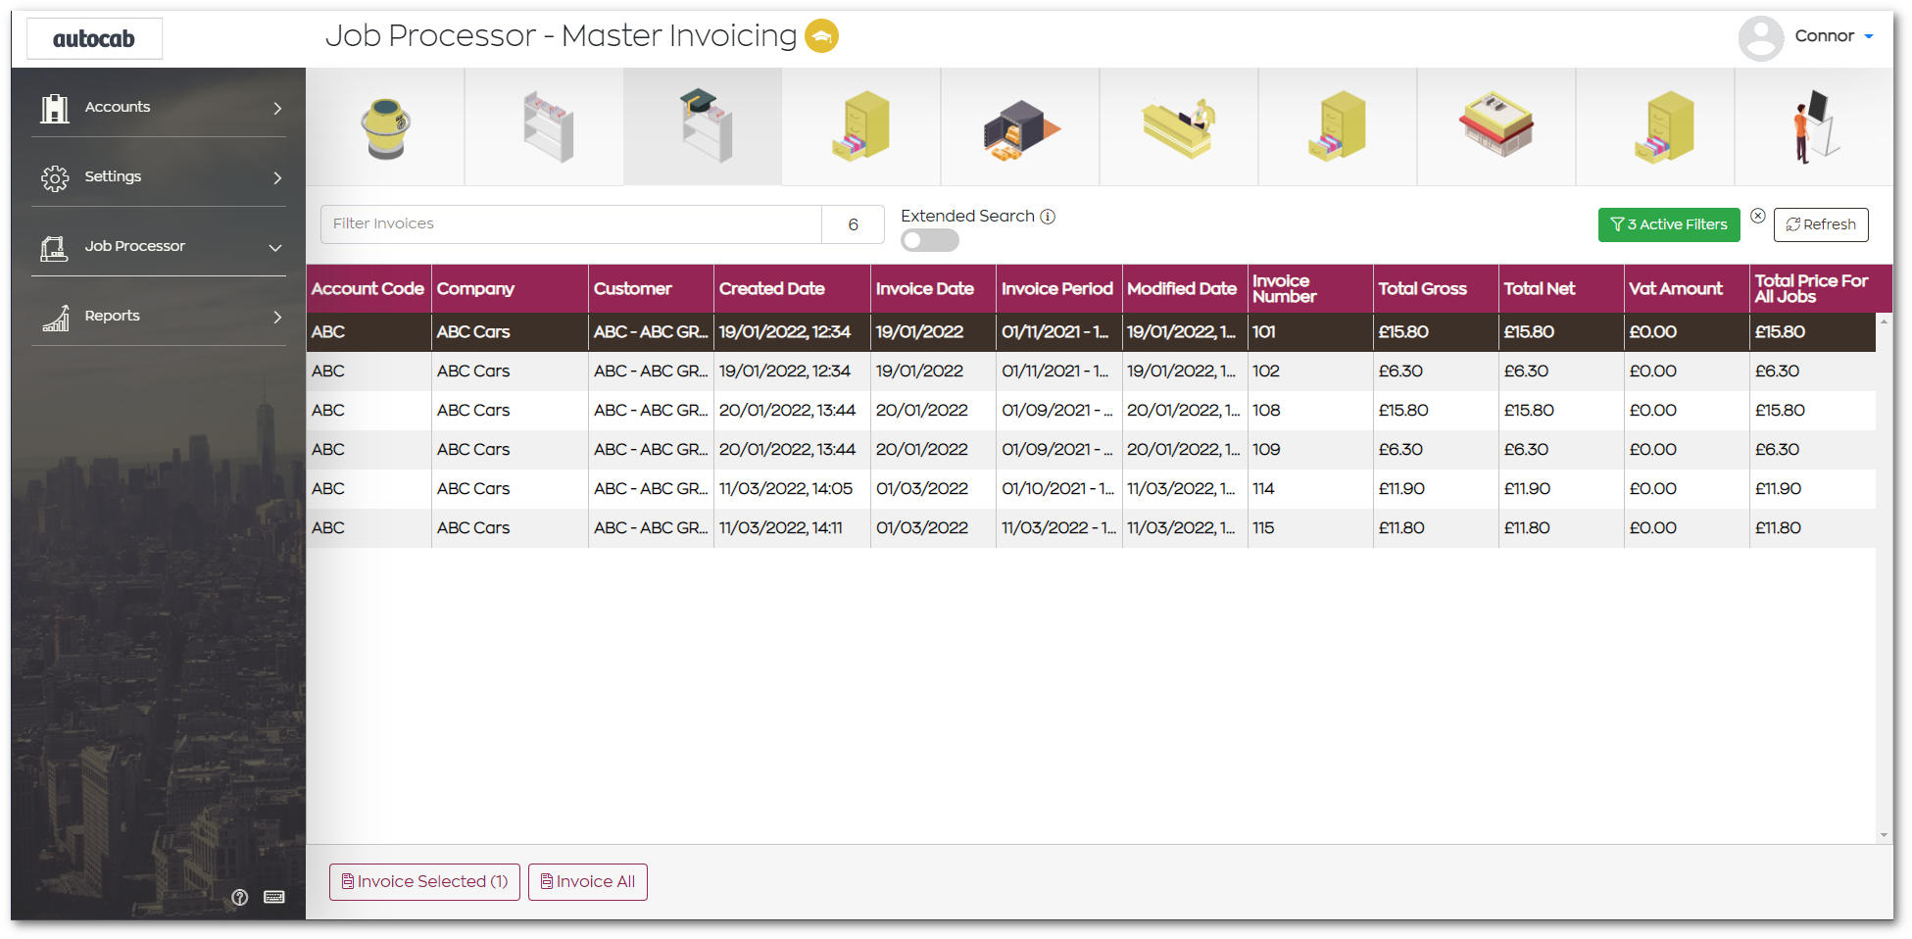The image size is (1912, 939).
Task: Expand the Reports menu chevron
Action: tap(277, 317)
